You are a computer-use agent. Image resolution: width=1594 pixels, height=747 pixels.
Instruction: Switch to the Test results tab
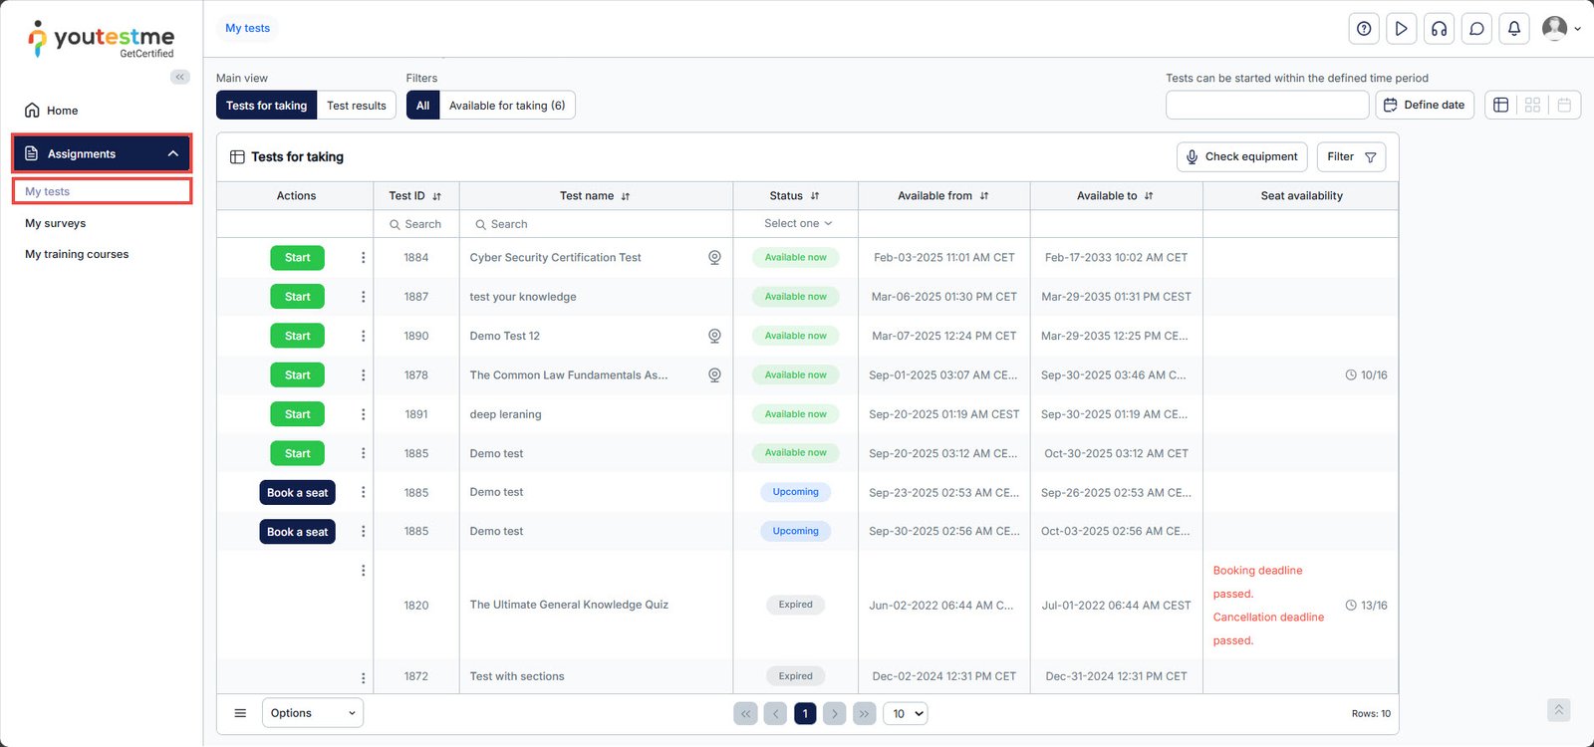coord(356,106)
